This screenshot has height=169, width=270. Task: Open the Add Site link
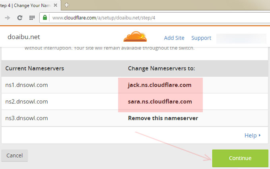tap(174, 38)
